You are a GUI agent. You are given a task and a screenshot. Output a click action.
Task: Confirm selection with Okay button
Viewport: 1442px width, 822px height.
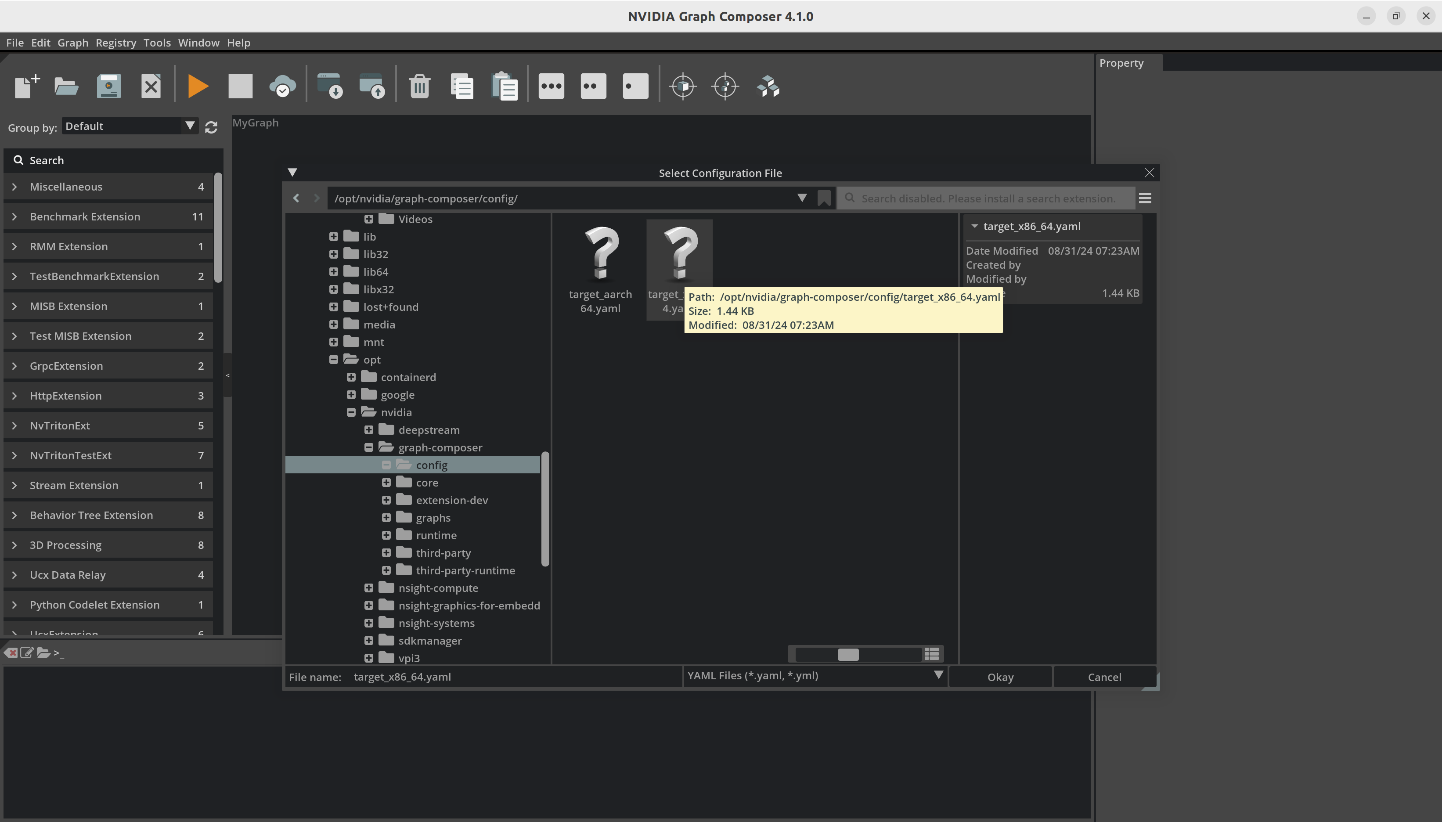point(1000,677)
